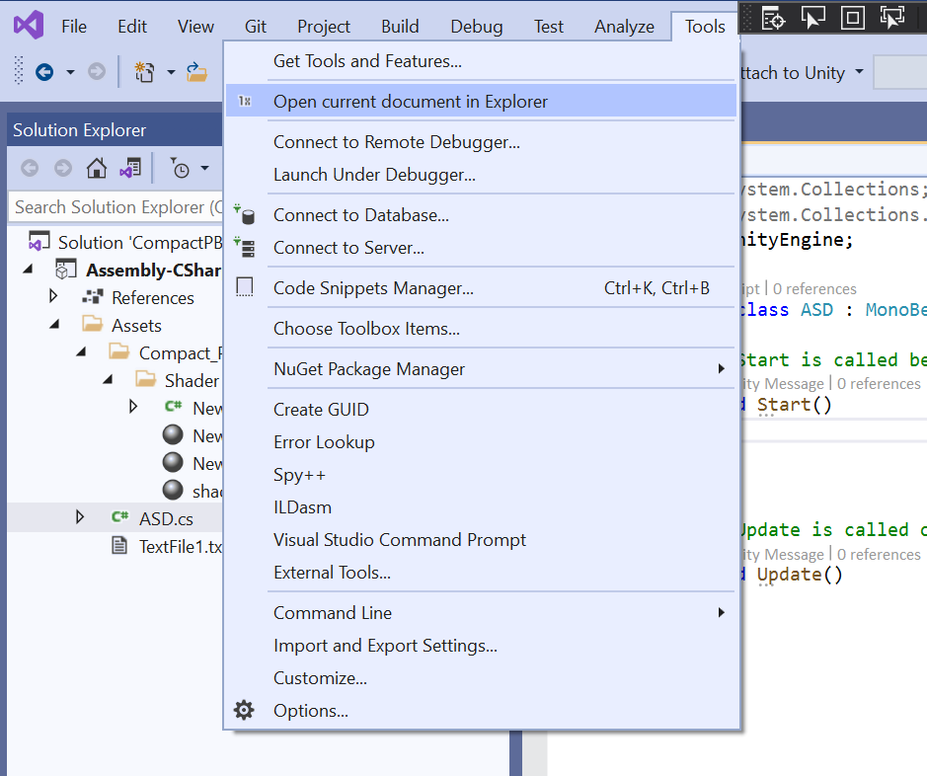Click the Assets folder icon
927x776 pixels.
[x=92, y=324]
